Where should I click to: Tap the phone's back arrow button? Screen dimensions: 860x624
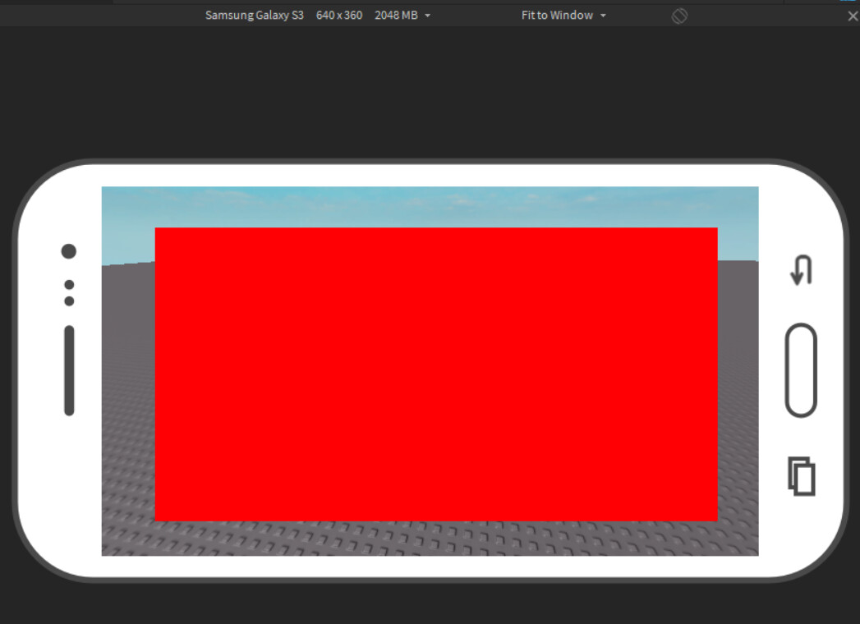tap(802, 270)
